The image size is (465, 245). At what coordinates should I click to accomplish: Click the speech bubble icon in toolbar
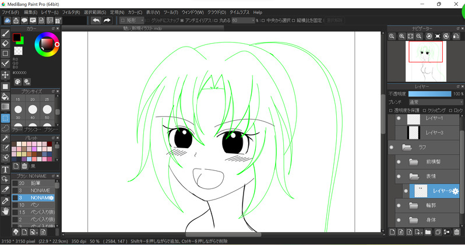(x=24, y=20)
